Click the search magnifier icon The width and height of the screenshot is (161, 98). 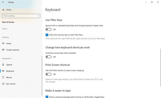(38, 16)
